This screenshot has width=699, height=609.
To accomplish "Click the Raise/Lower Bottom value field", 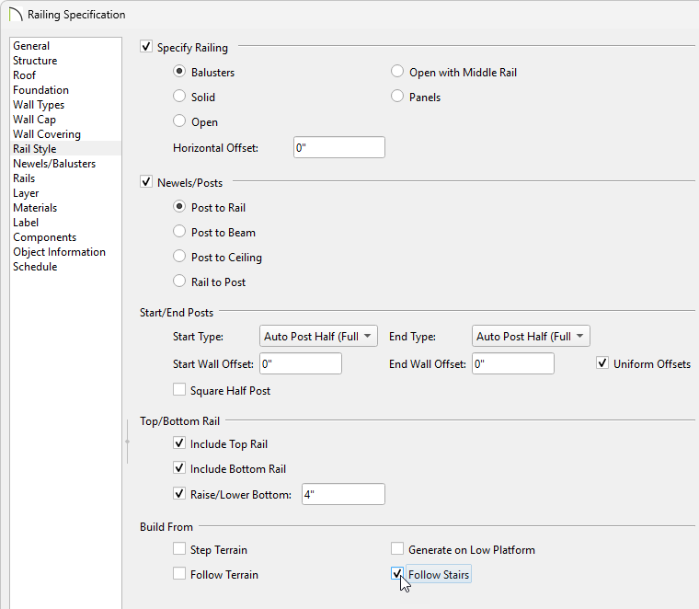I will pyautogui.click(x=343, y=494).
